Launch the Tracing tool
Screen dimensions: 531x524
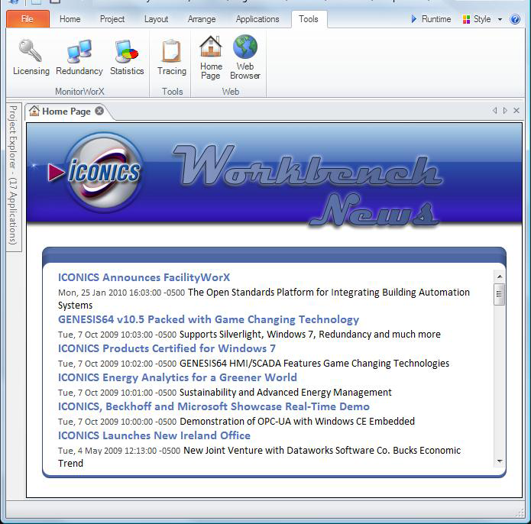tap(172, 57)
